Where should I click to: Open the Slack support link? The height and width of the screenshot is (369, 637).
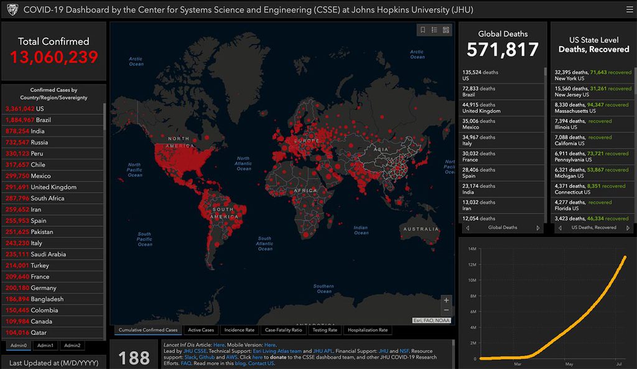190,357
